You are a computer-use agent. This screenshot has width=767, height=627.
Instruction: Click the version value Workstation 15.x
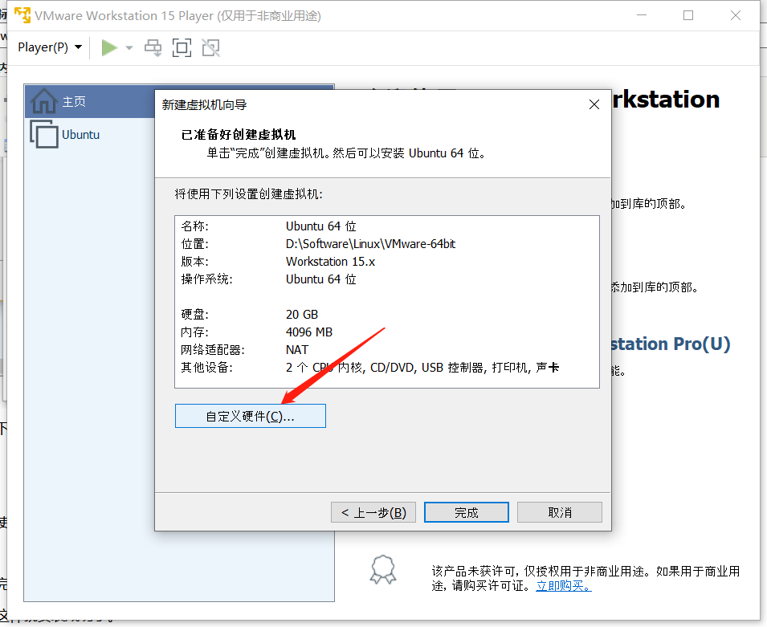(x=331, y=261)
